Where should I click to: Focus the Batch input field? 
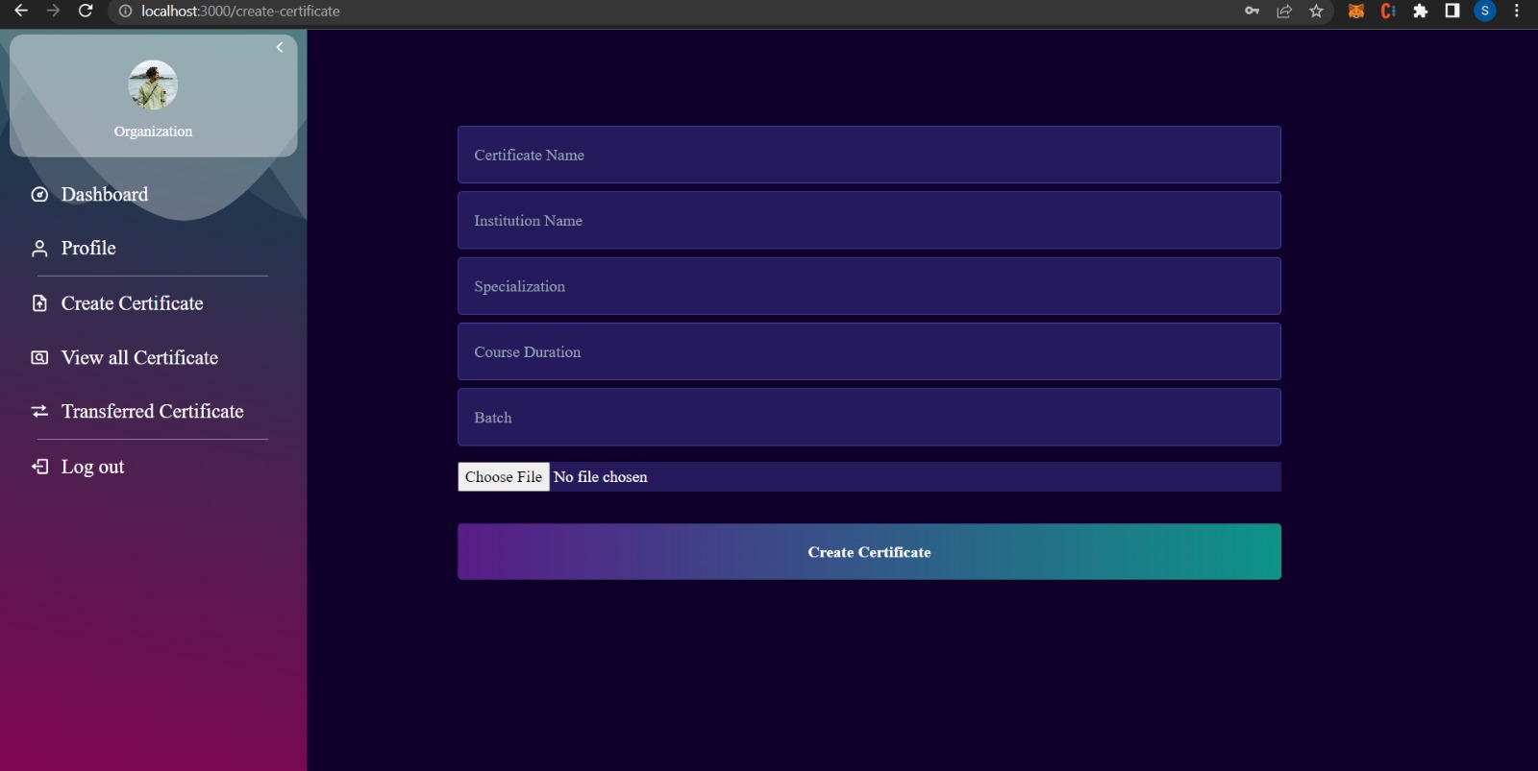tap(869, 417)
